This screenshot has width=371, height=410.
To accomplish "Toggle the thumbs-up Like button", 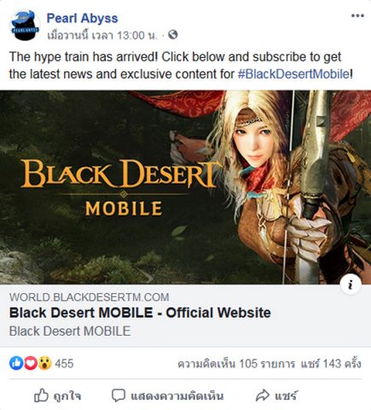I will [57, 395].
